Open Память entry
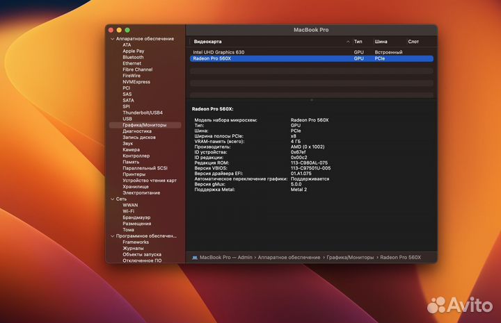Screen dimensions: 501x323 coord(131,162)
